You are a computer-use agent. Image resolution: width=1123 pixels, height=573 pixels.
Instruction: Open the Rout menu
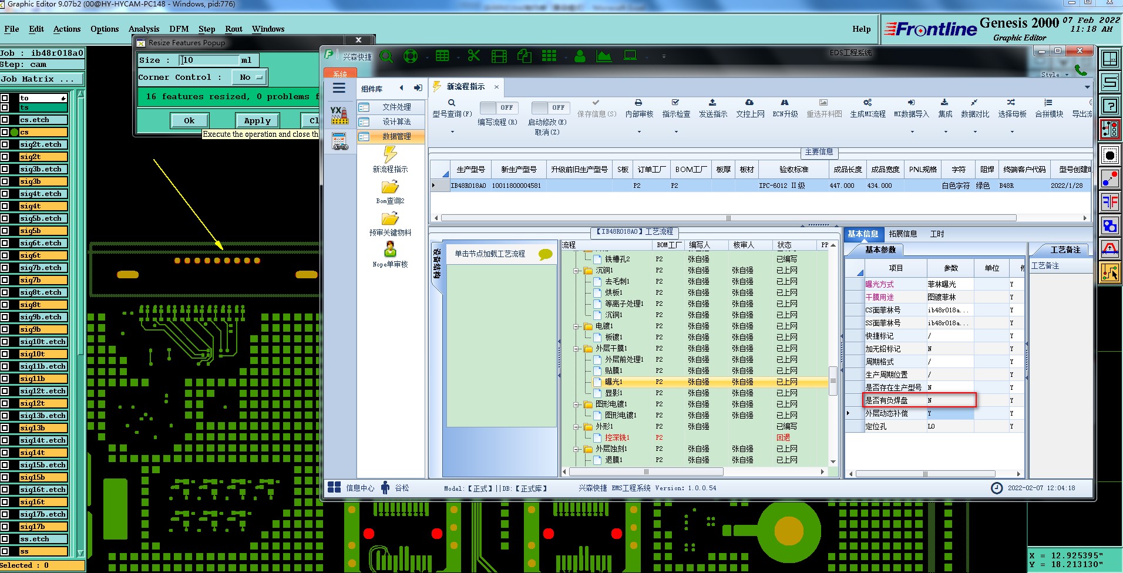pyautogui.click(x=234, y=29)
